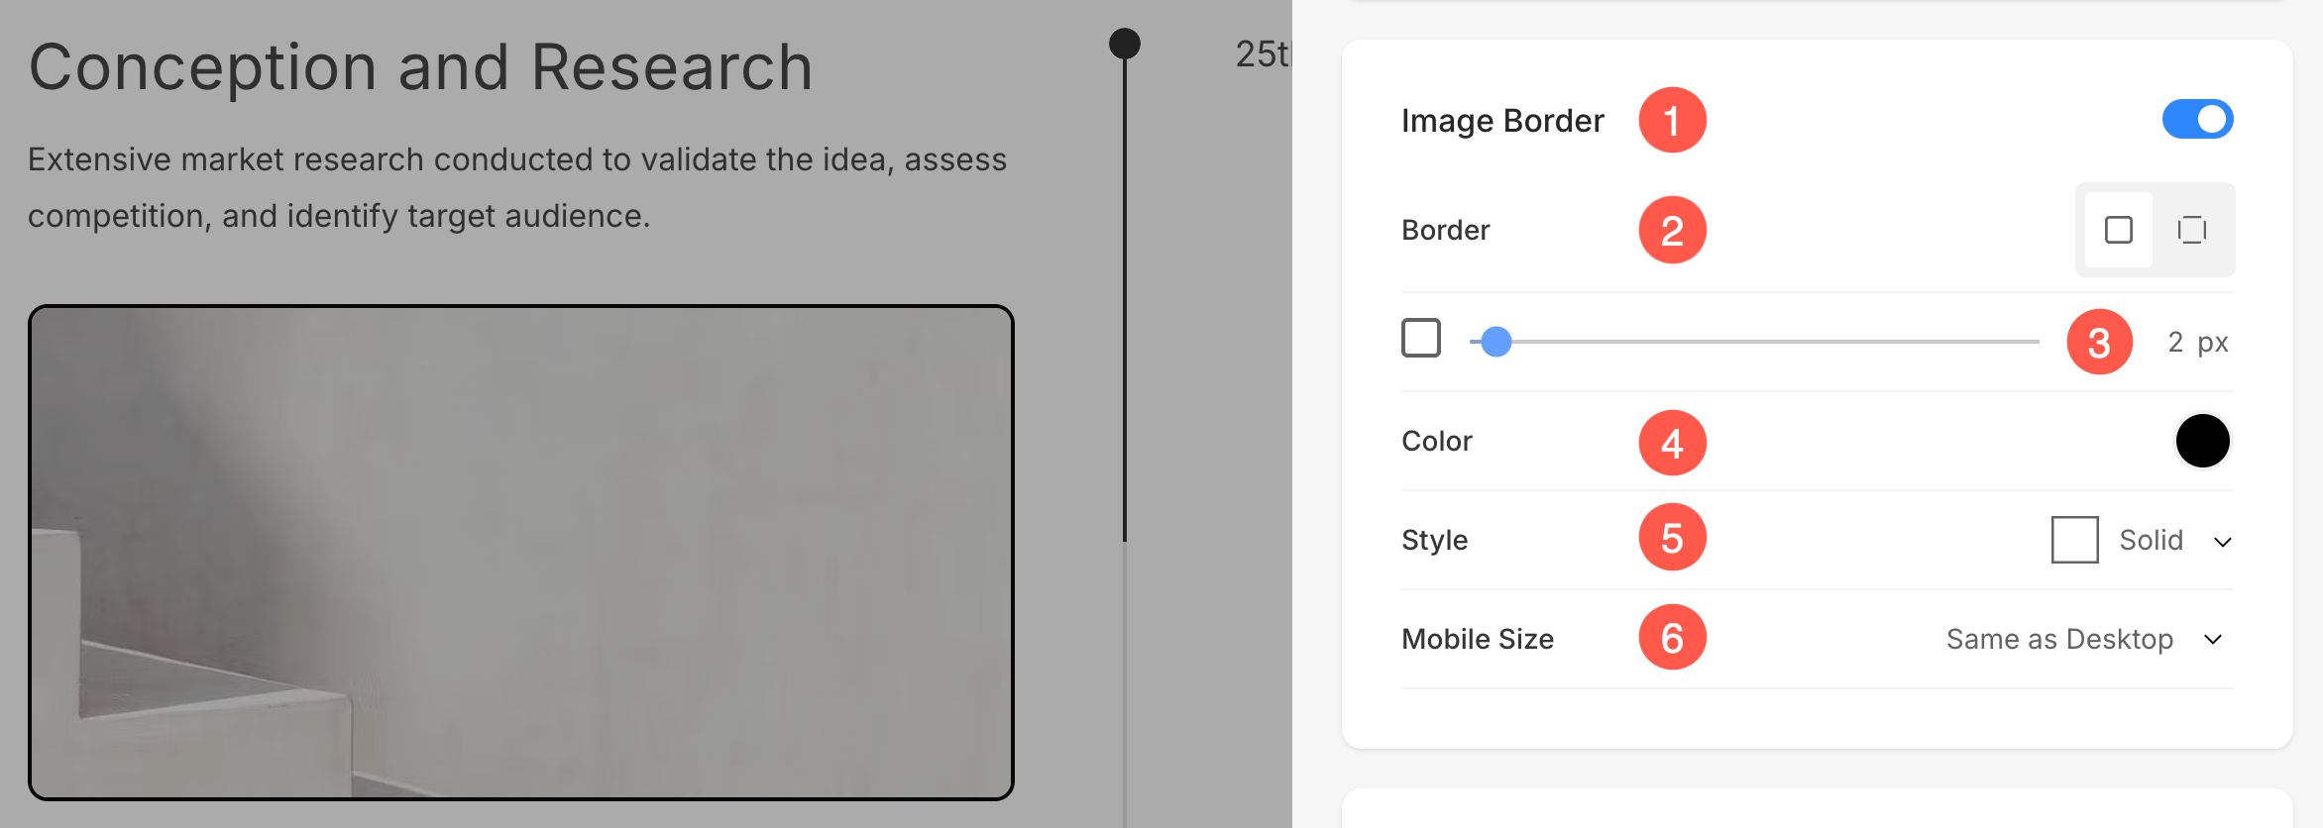Select the bordered staircase image
The width and height of the screenshot is (2323, 828).
click(x=520, y=553)
